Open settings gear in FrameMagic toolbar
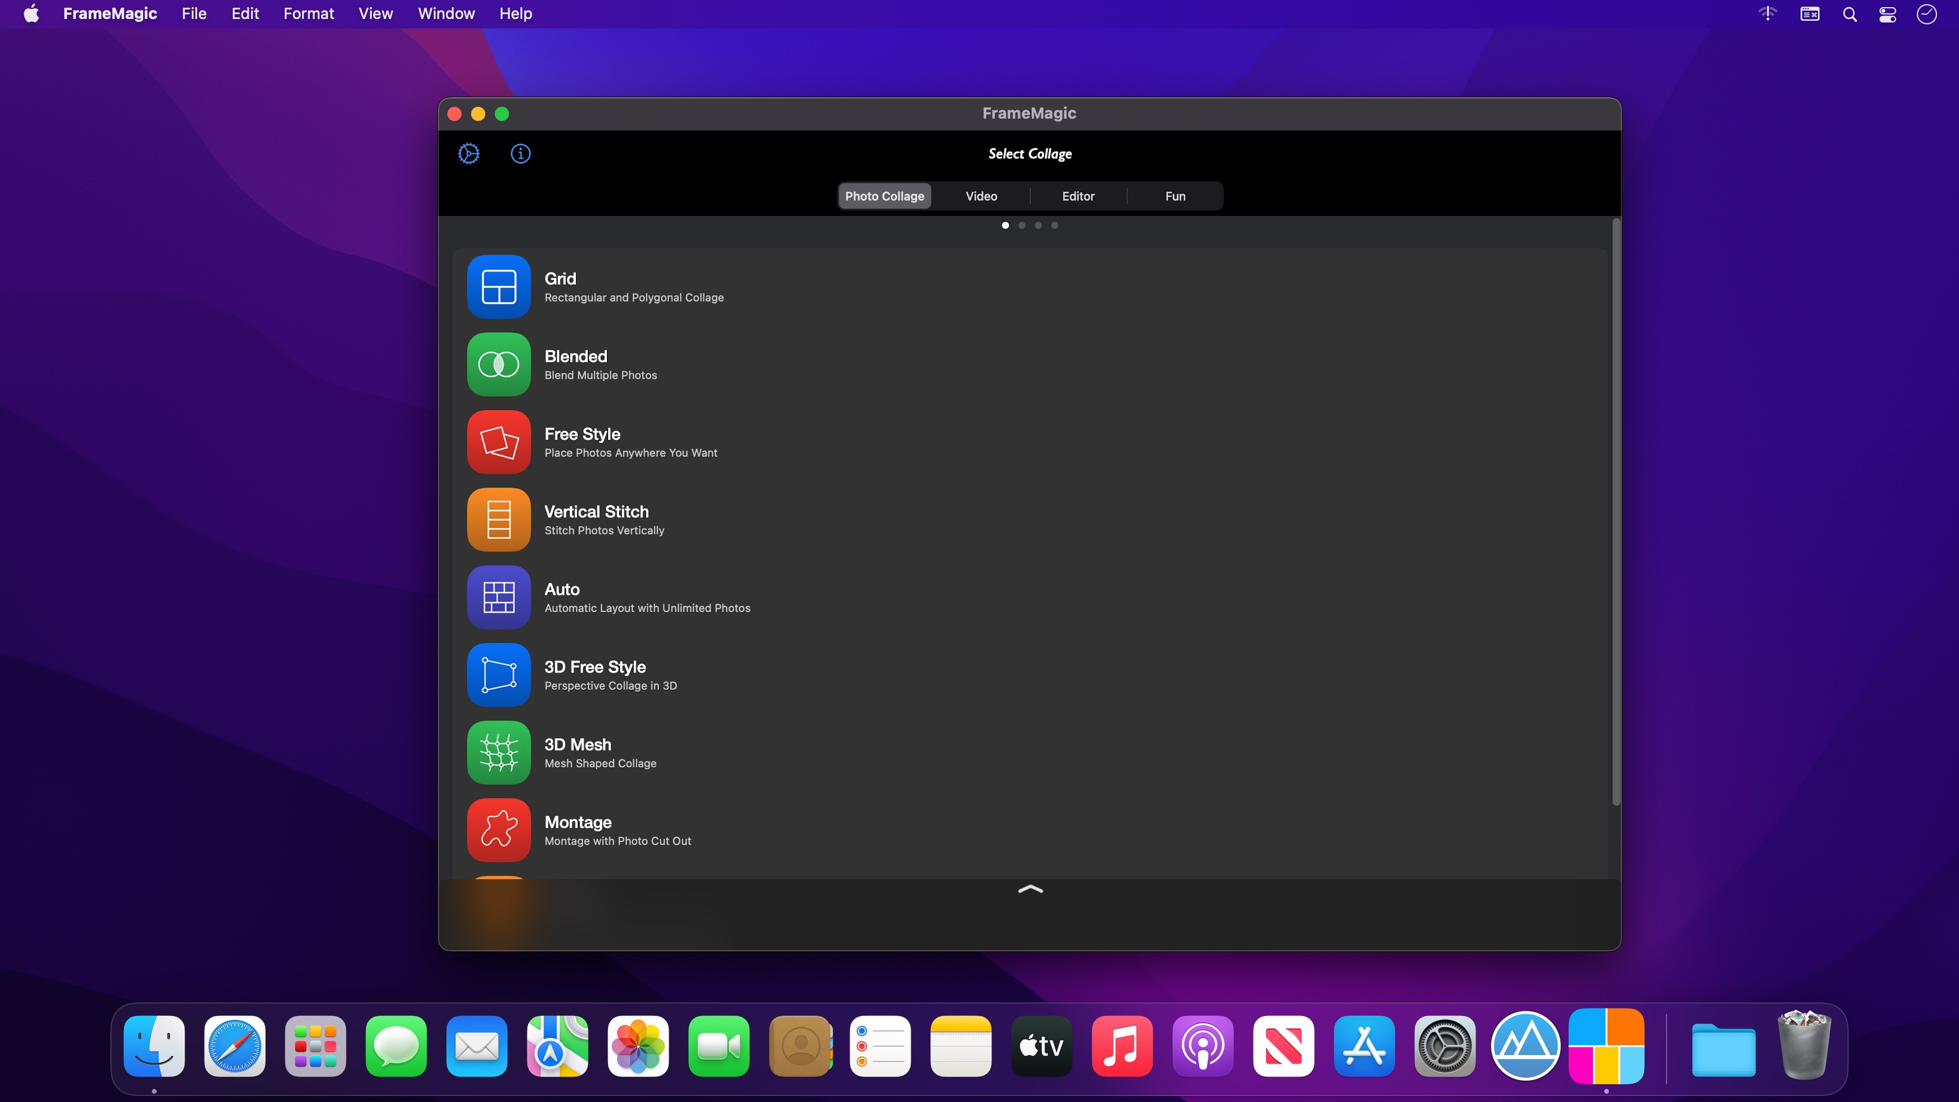 pos(469,154)
